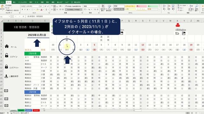Click the Orientation text-angle icon
This screenshot has width=204, height=114.
61,6
